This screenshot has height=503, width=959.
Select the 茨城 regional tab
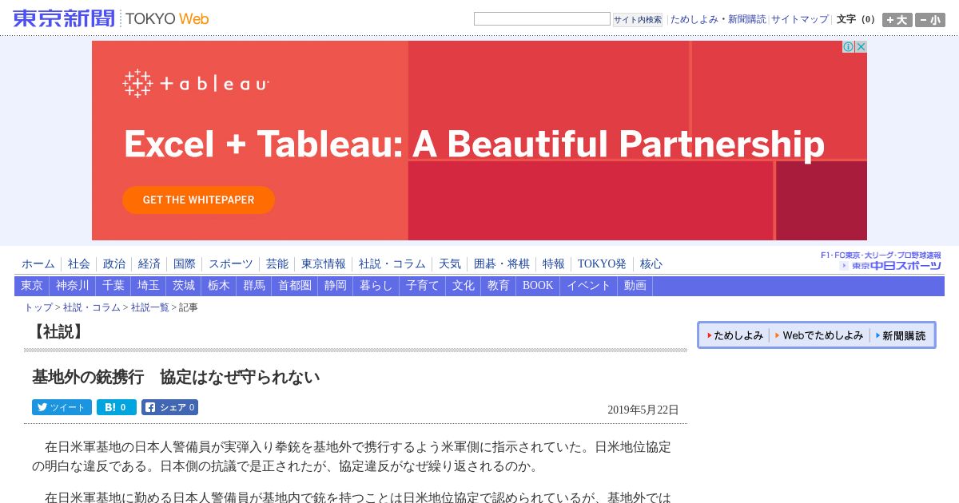pos(184,286)
